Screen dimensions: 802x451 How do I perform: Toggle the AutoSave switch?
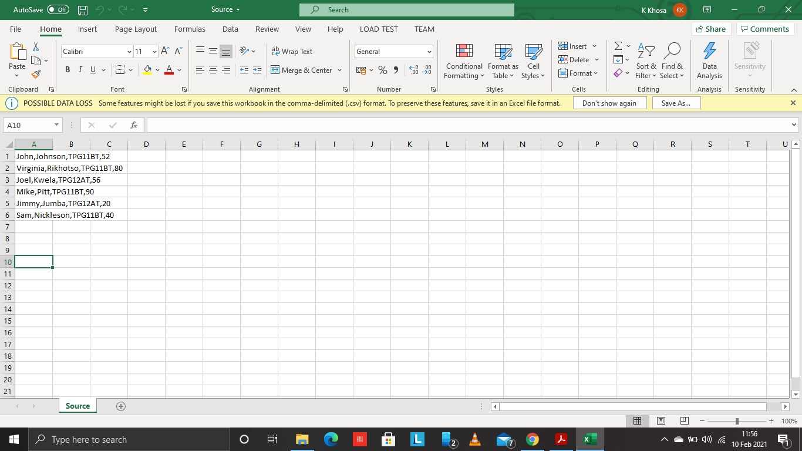click(58, 9)
